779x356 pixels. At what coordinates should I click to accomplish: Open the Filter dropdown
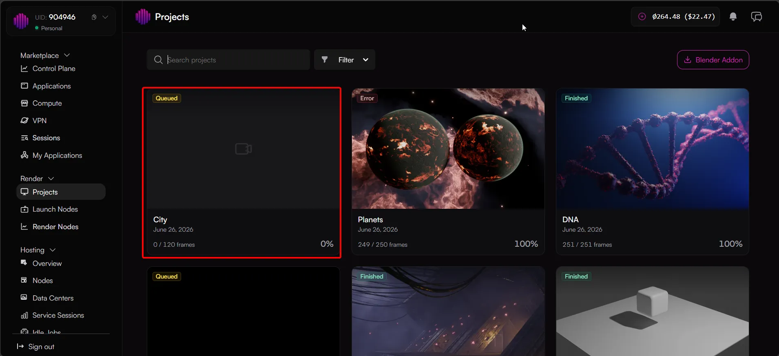tap(345, 60)
